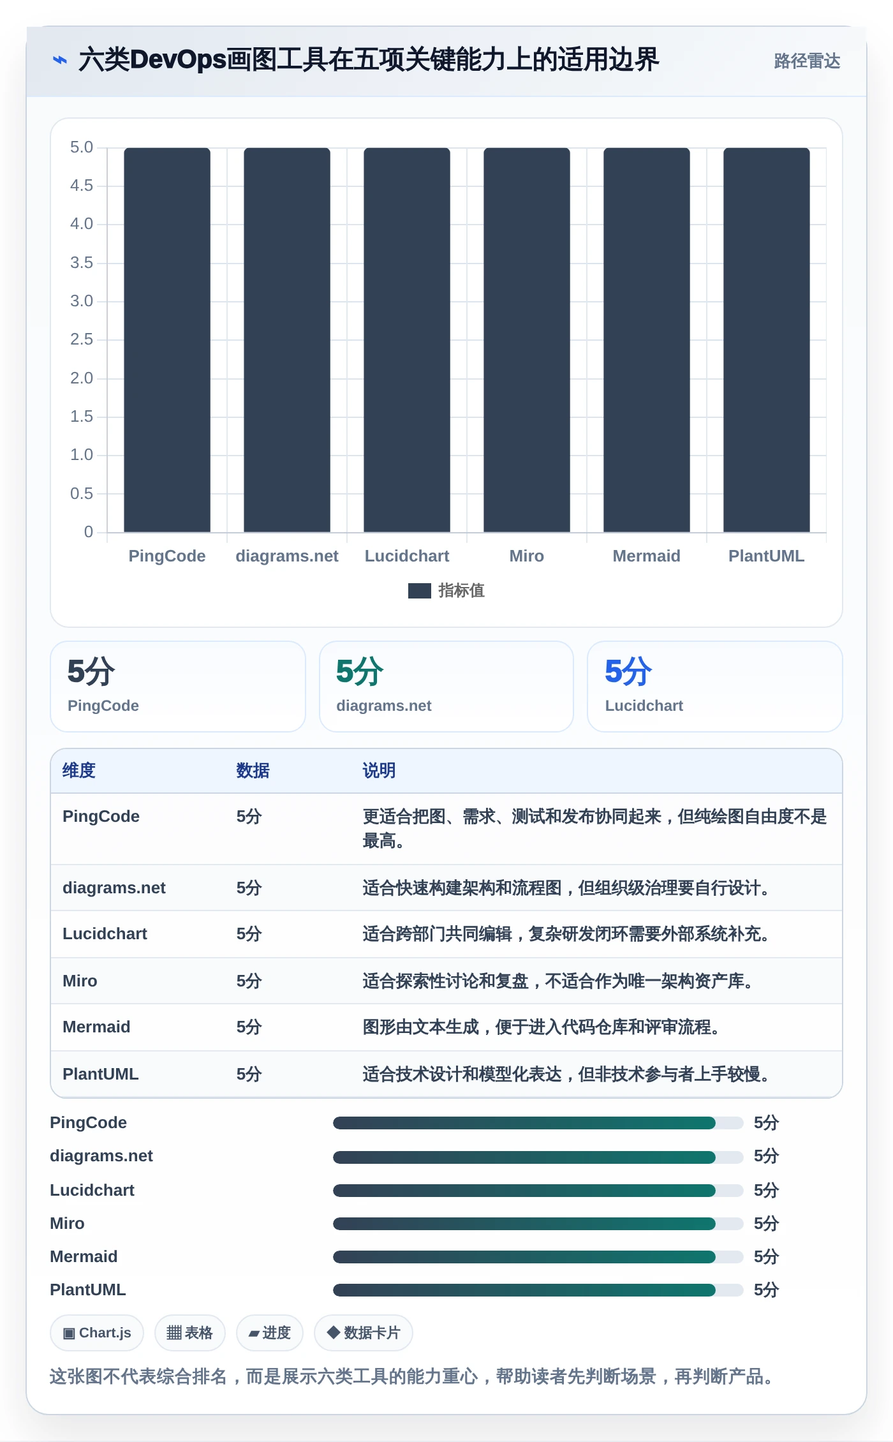Select the Mermaid bar in the chart
893x1442 pixels.
pos(647,340)
